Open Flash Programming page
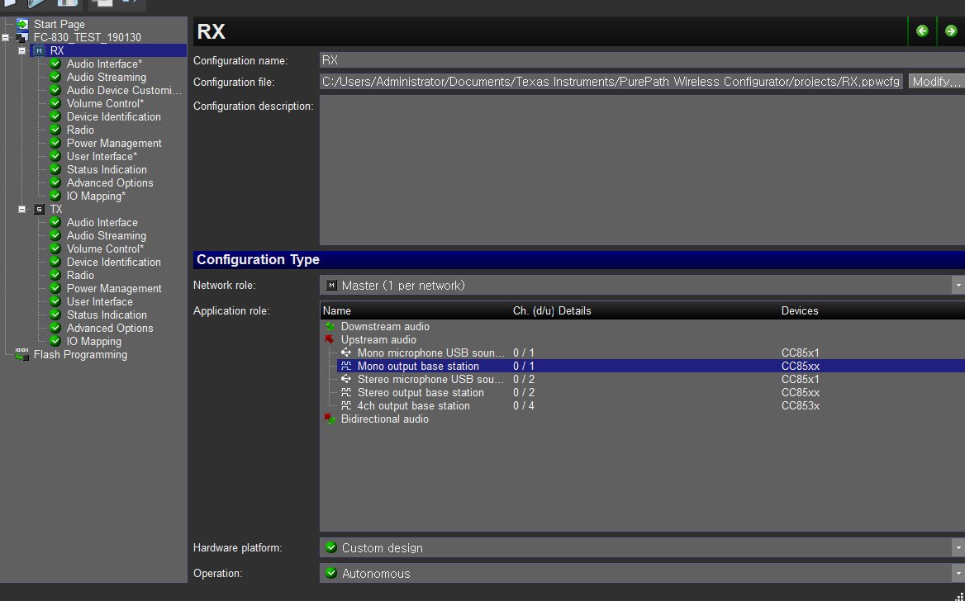Image resolution: width=965 pixels, height=601 pixels. 80,354
